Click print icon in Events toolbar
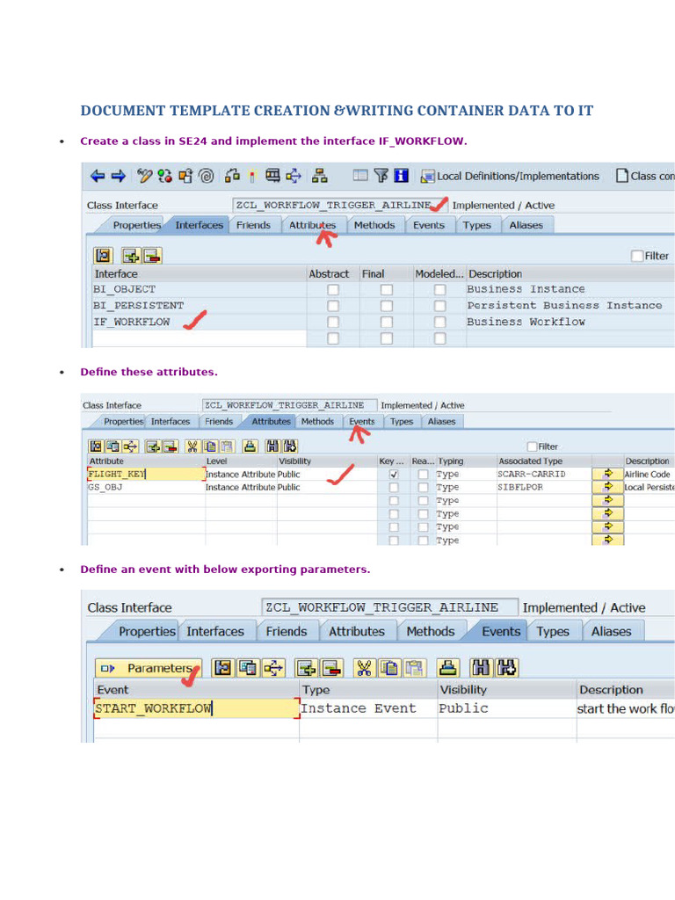 click(x=448, y=668)
